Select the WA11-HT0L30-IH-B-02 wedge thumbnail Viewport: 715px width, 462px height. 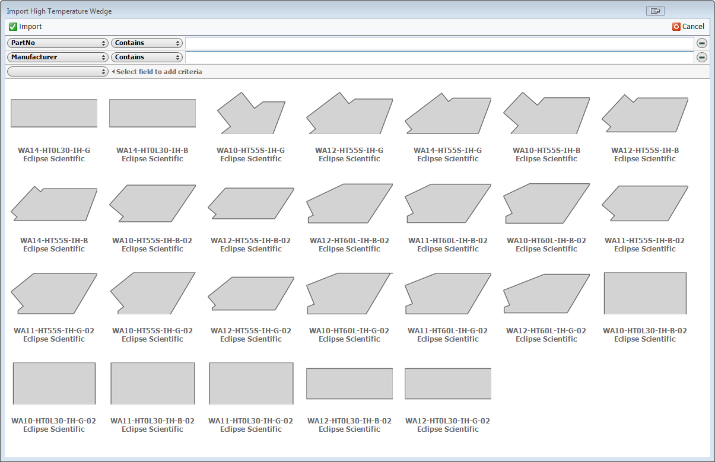[x=152, y=383]
